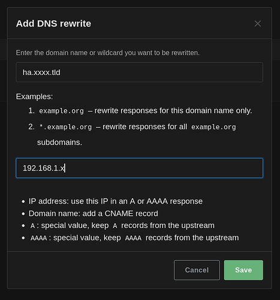Click into the 192.168.1.x answer field
280x300 pixels.
[x=140, y=168]
